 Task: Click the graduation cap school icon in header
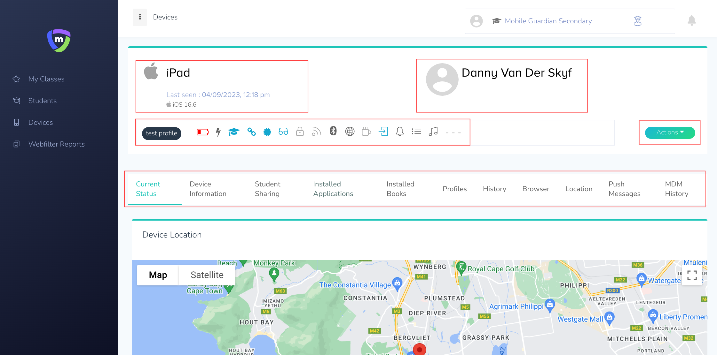(496, 21)
